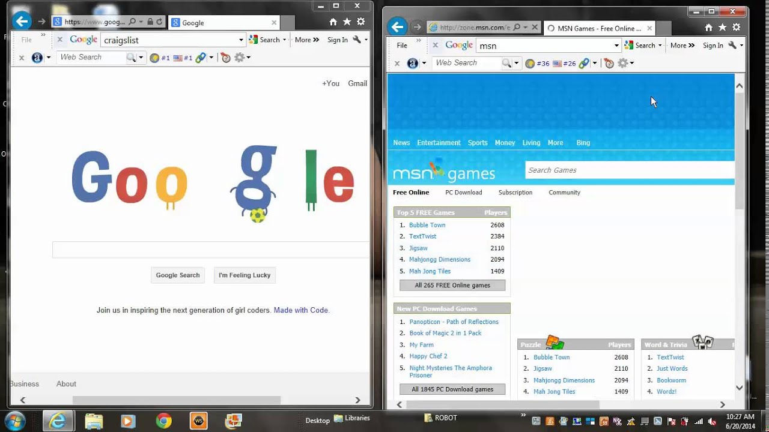Open Tools gear in the Google window

(x=360, y=22)
